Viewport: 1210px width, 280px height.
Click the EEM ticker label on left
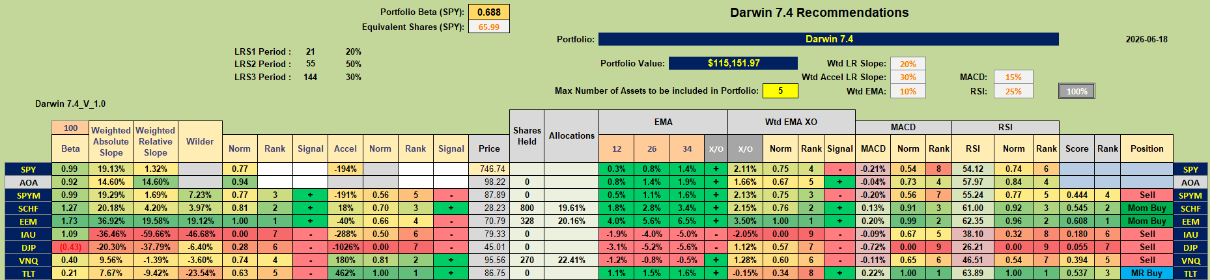(29, 221)
